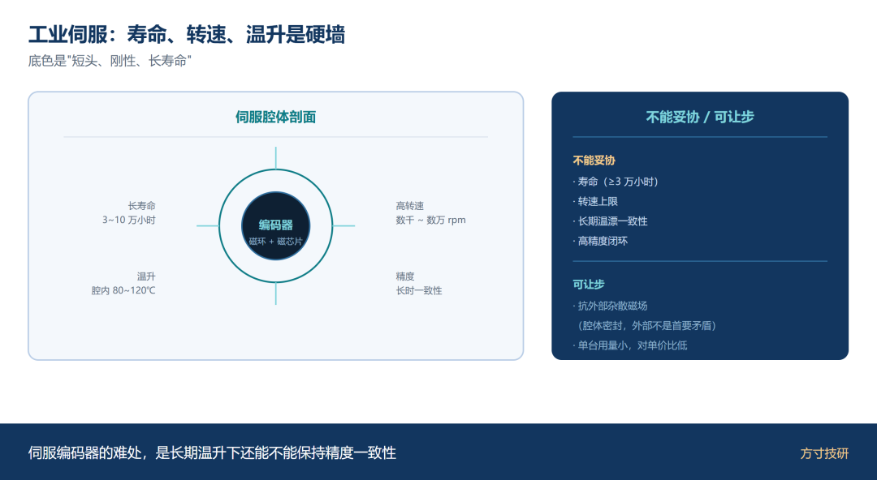Select the orange "不能妥协" subheading
The height and width of the screenshot is (480, 877).
[x=594, y=161]
